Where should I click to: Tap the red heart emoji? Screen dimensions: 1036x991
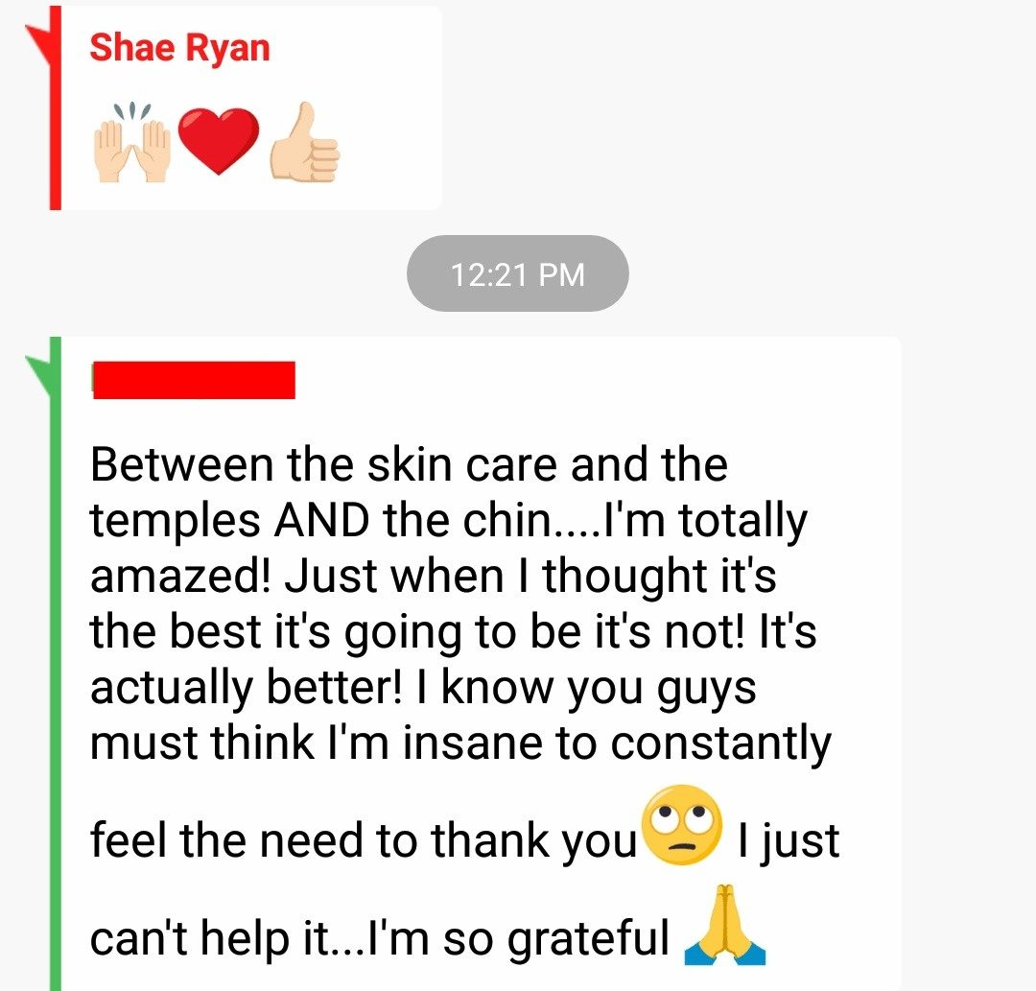[x=219, y=141]
